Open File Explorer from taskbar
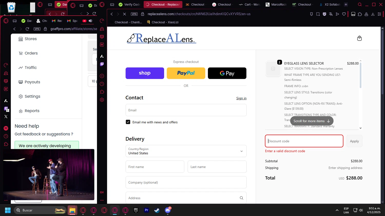 click(x=72, y=210)
